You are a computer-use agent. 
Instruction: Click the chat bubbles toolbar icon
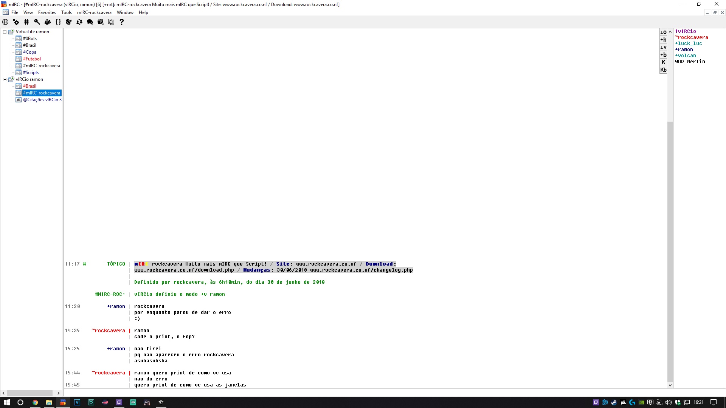tap(90, 22)
